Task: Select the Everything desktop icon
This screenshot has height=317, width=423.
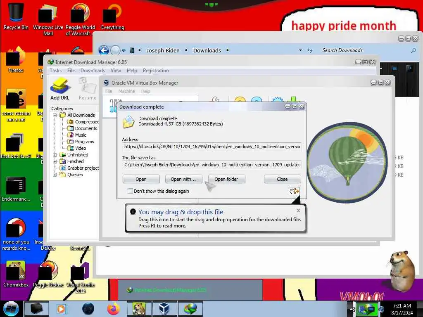Action: coord(112,16)
